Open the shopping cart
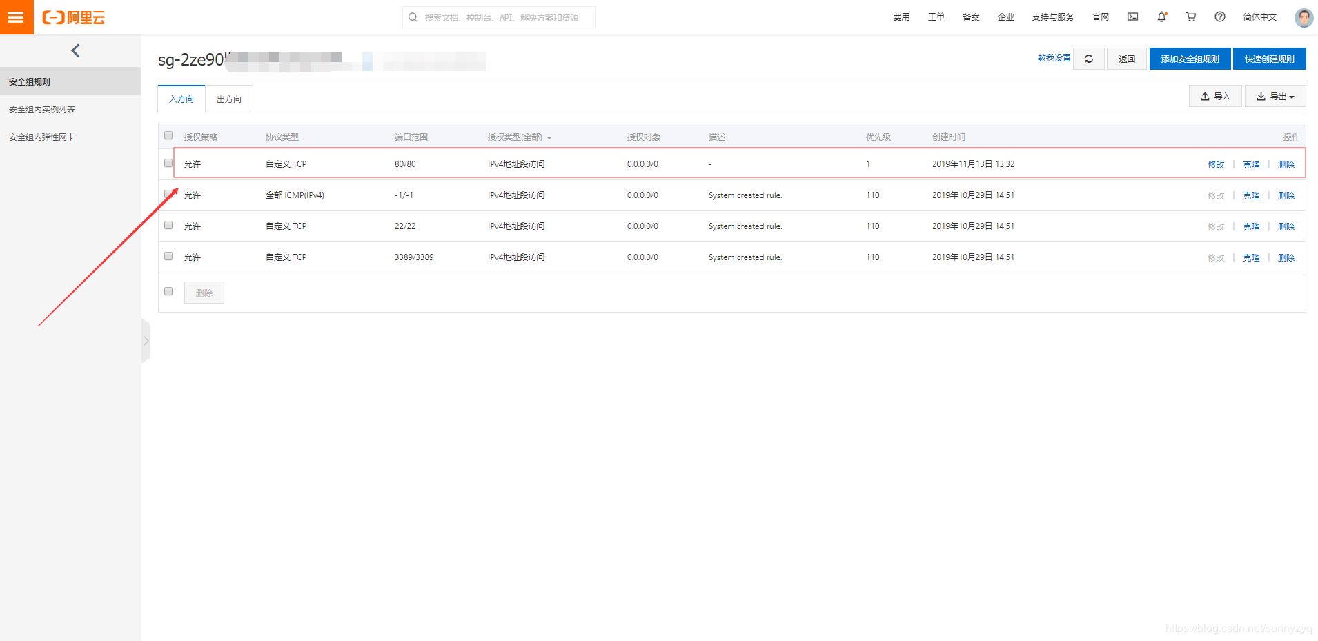The width and height of the screenshot is (1318, 641). 1191,17
